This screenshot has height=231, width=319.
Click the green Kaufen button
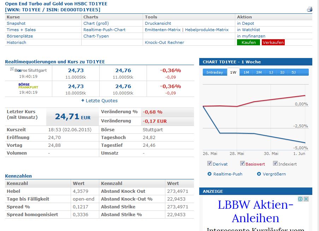(248, 42)
